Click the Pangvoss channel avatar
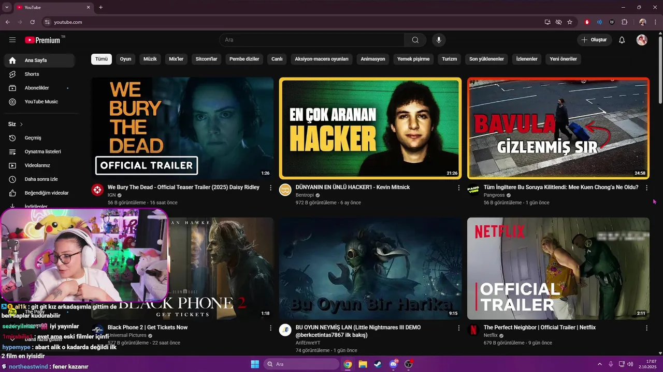Image resolution: width=663 pixels, height=372 pixels. [473, 190]
